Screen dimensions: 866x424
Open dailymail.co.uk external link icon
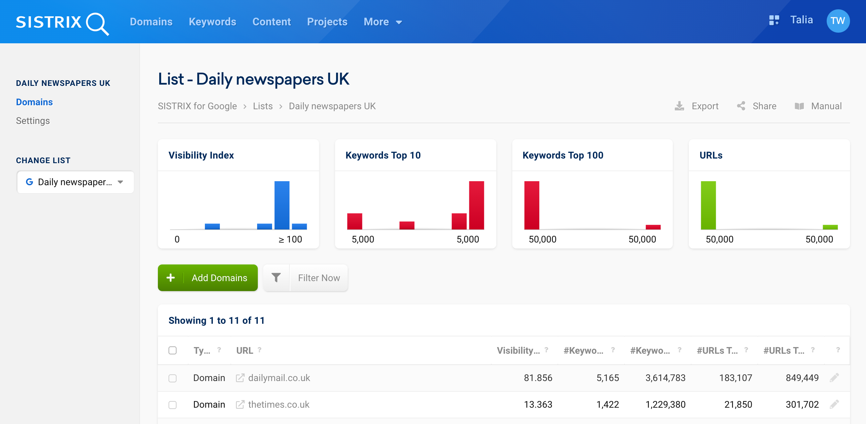(x=240, y=378)
